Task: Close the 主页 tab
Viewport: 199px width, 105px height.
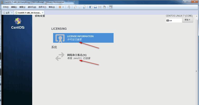Action: pos(12,13)
